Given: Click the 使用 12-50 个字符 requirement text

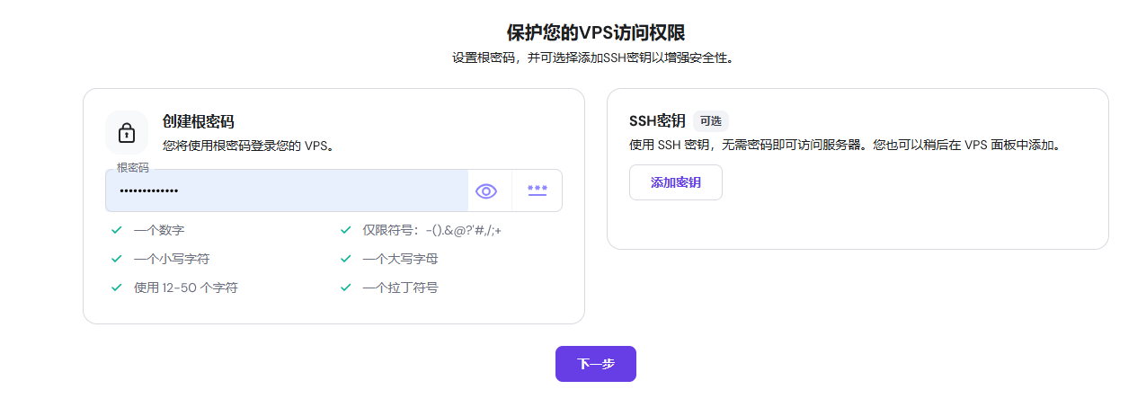Looking at the screenshot, I should pos(186,288).
